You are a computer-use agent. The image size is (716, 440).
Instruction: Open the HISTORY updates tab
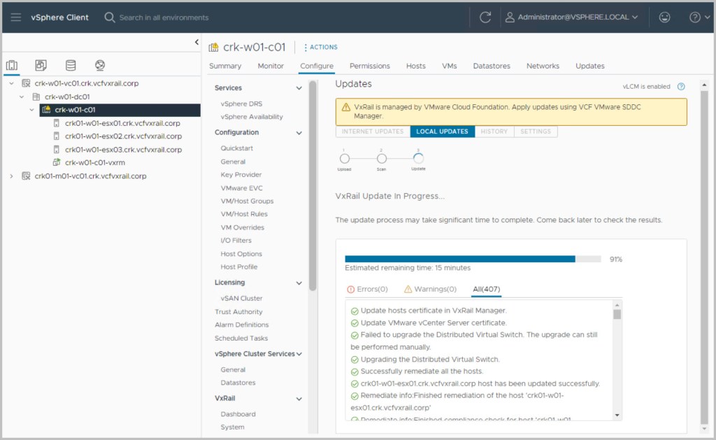(494, 132)
